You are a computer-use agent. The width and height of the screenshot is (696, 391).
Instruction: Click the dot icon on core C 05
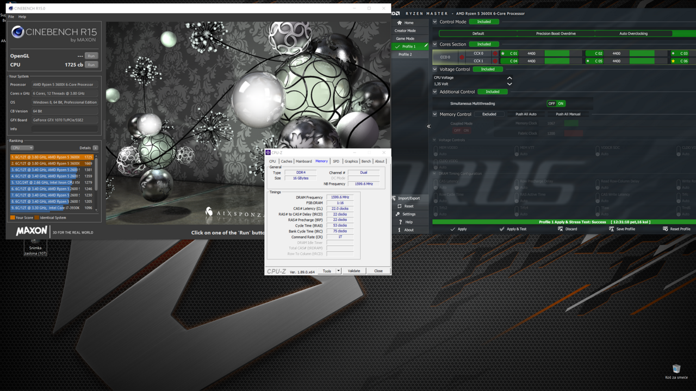coord(588,61)
